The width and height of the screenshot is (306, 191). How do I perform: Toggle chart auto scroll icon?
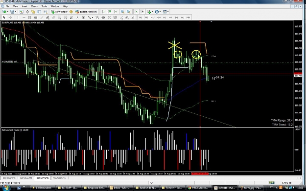pyautogui.click(x=136, y=12)
